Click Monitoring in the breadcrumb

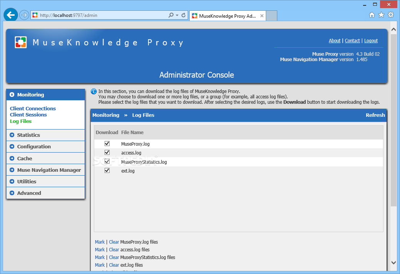106,115
